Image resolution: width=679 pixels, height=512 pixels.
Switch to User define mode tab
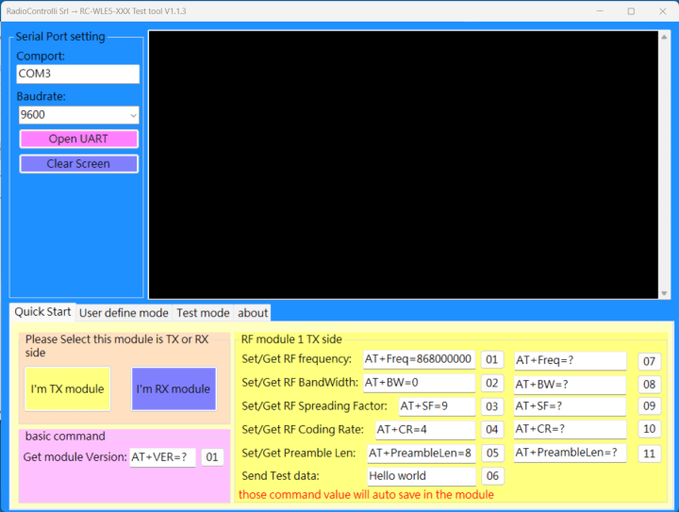click(x=124, y=313)
